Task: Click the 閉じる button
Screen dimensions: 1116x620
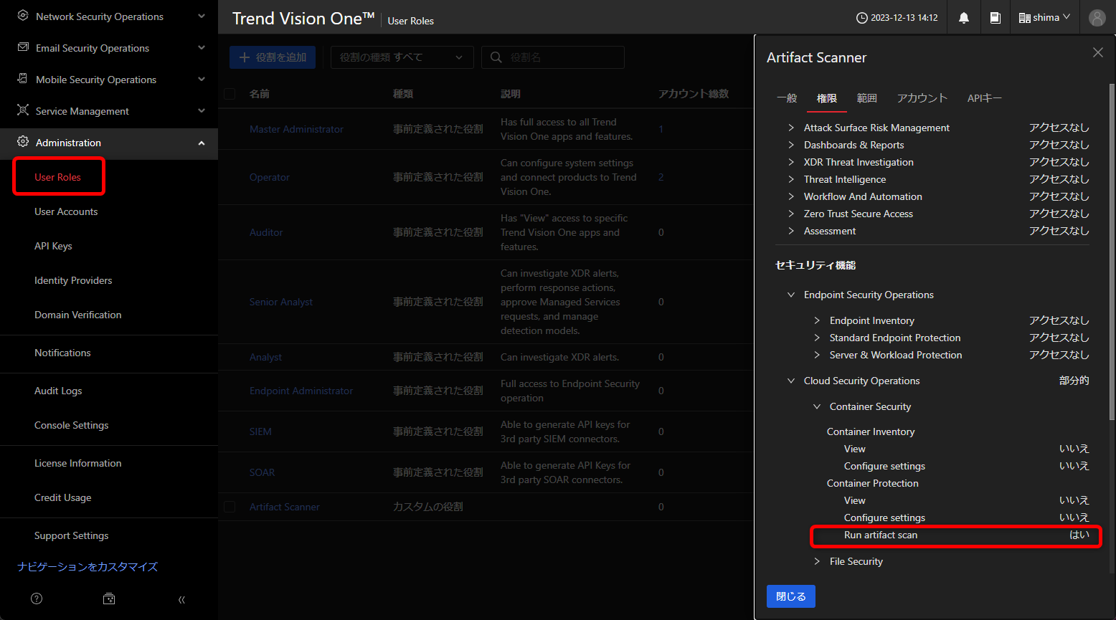Action: (790, 596)
